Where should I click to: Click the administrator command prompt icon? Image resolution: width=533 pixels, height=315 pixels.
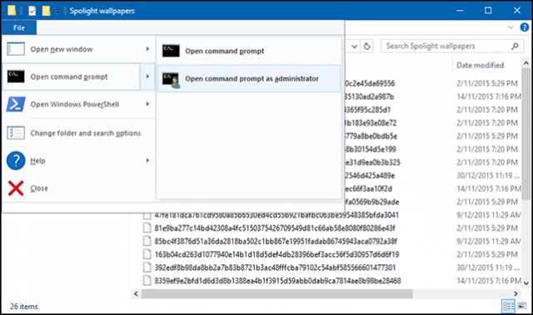(x=171, y=80)
